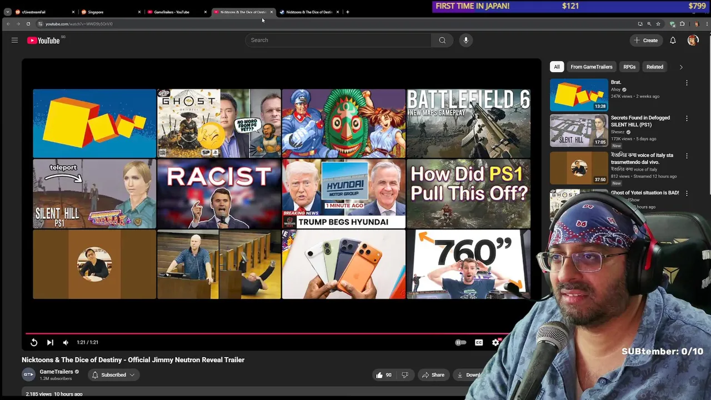Select the From GameTrailers filter chip
This screenshot has height=400, width=711.
coord(592,67)
